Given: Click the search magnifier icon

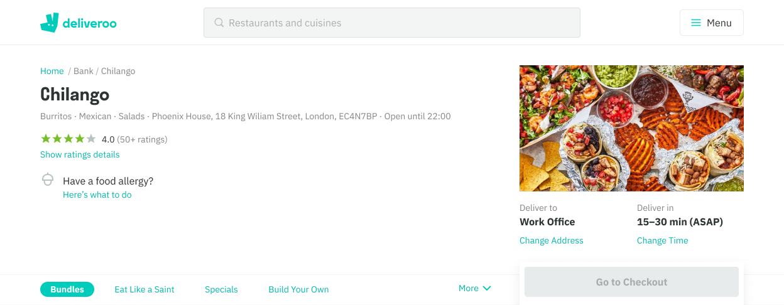Looking at the screenshot, I should pos(219,23).
